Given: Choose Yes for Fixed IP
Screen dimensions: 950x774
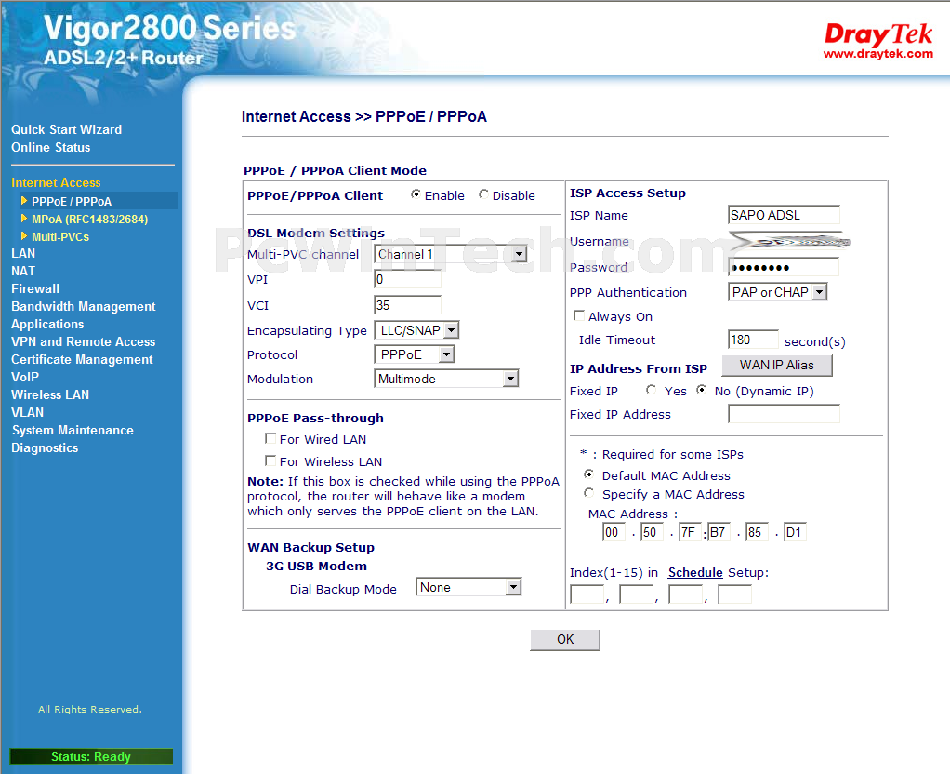Looking at the screenshot, I should coord(651,390).
